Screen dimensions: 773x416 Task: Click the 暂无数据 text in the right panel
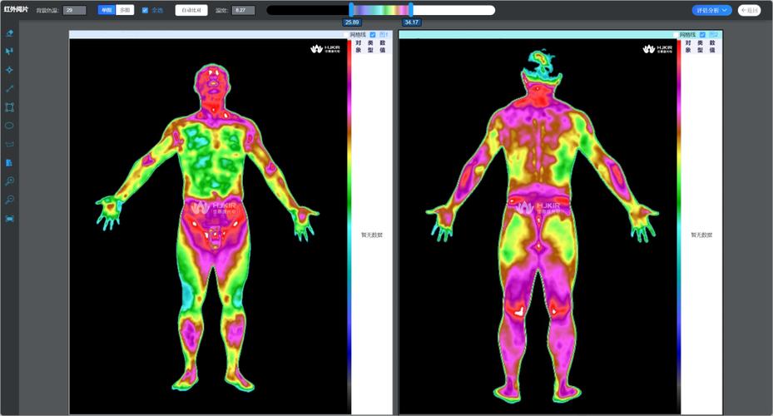701,235
